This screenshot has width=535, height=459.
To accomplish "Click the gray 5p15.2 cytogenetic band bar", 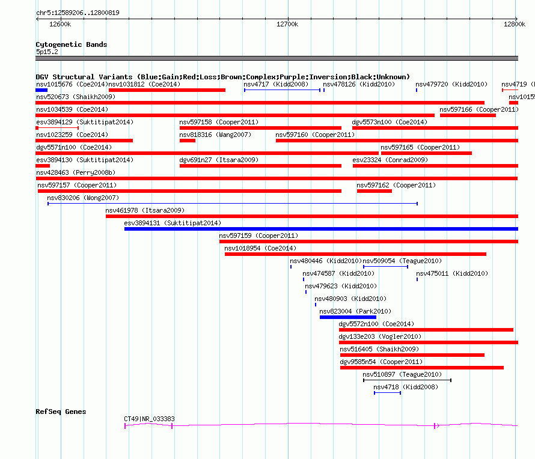I will pyautogui.click(x=277, y=58).
